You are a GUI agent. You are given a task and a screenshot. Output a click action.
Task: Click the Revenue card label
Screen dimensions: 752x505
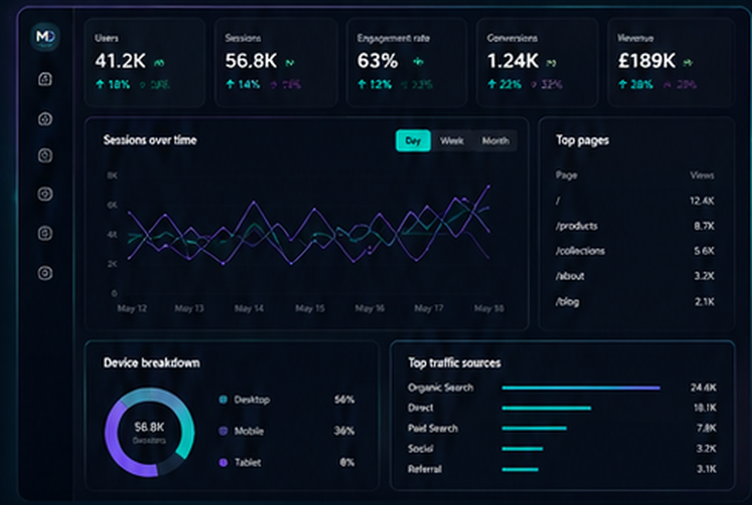click(635, 38)
